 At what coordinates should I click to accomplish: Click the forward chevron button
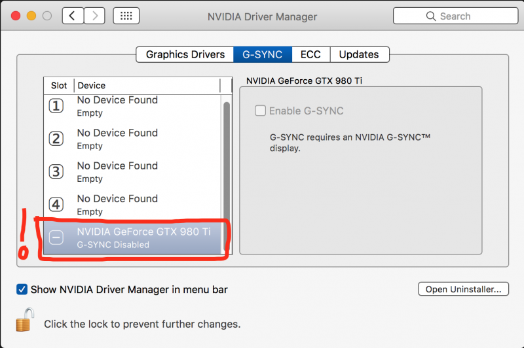tap(94, 16)
